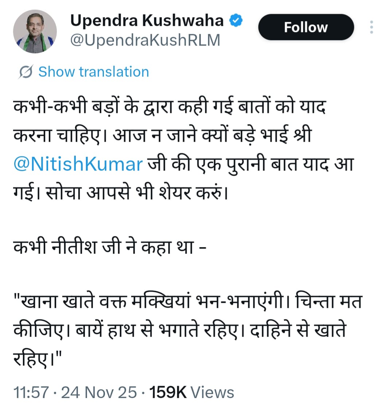383x406 pixels.
Task: Click the verified badge beside the name
Action: click(235, 20)
